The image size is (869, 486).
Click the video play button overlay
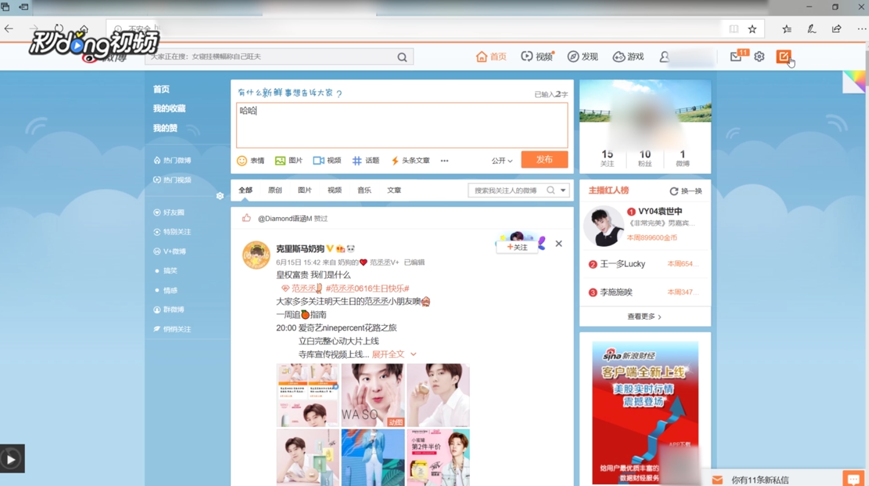[x=12, y=459]
